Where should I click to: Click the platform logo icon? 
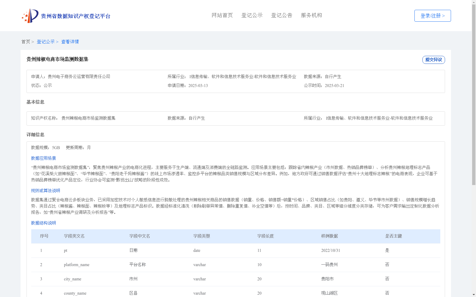30,16
